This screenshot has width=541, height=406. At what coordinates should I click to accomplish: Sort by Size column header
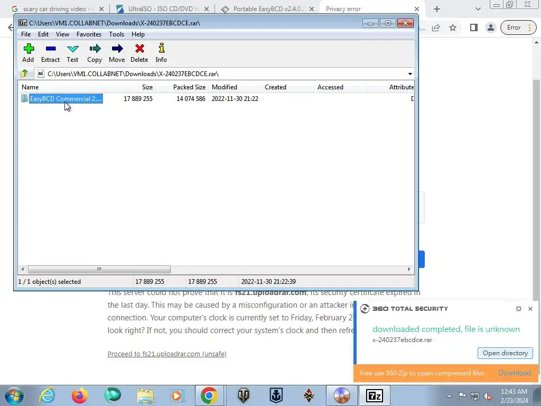[x=129, y=87]
